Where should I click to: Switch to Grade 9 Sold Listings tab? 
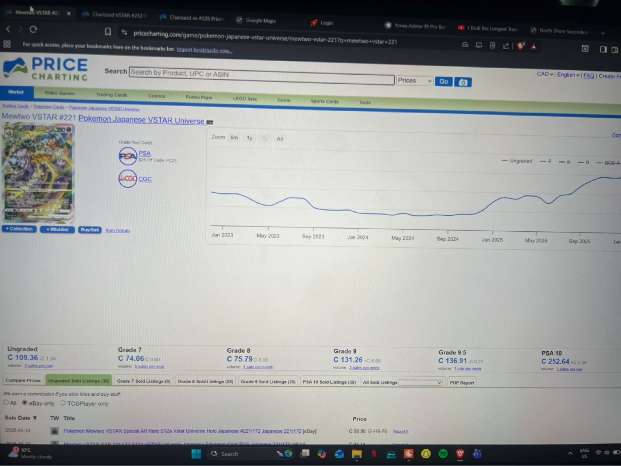(268, 382)
